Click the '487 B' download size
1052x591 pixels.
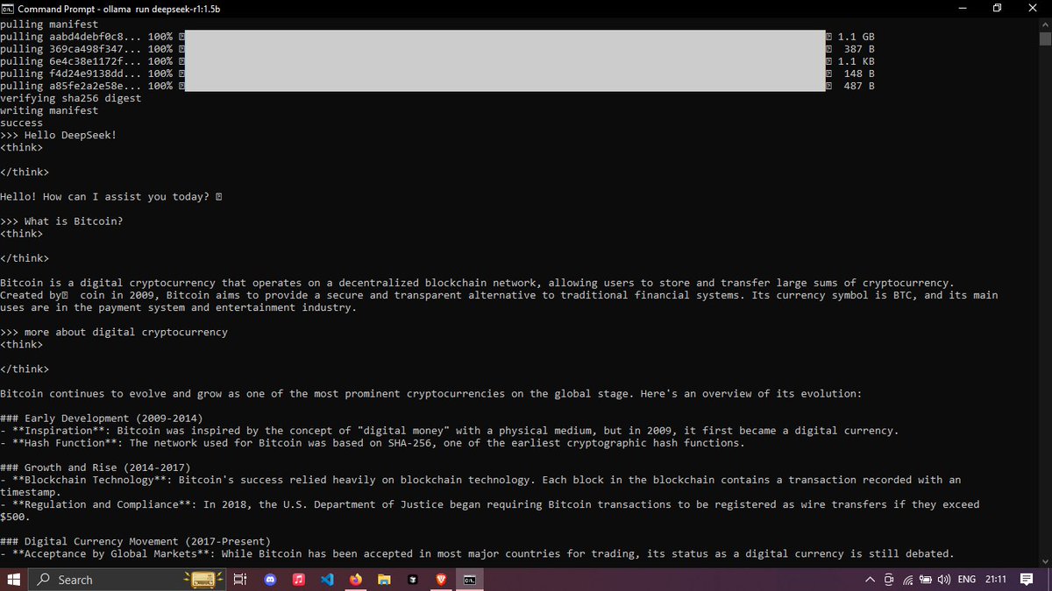[859, 87]
